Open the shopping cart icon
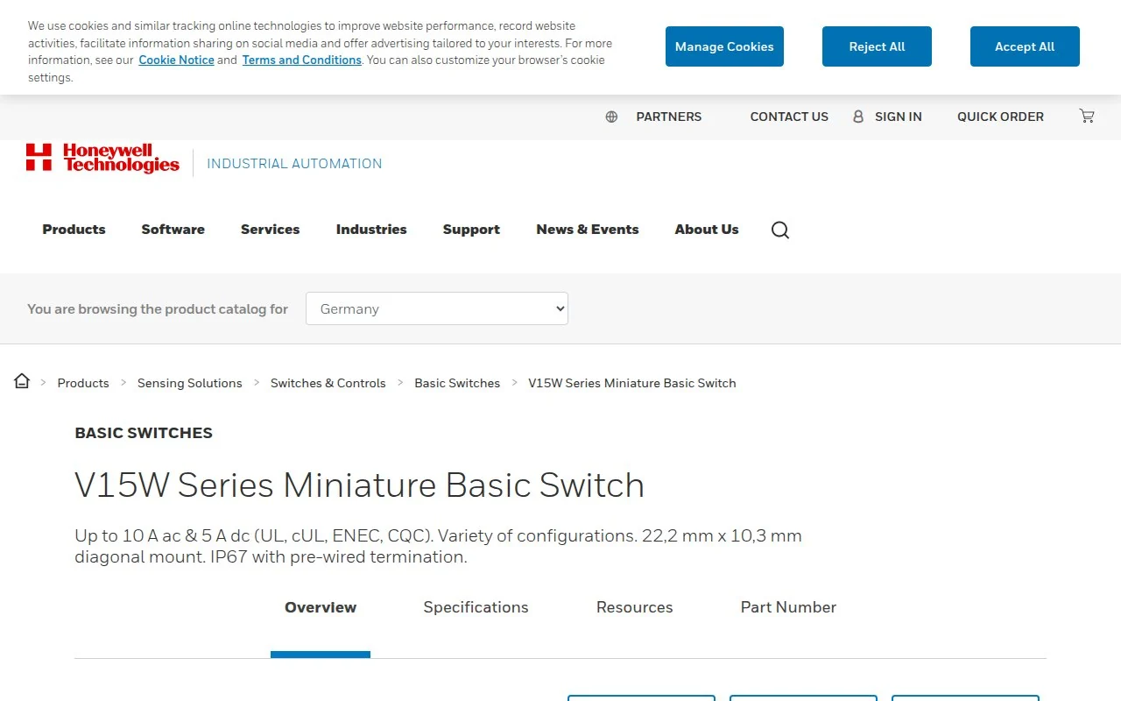This screenshot has height=701, width=1121. click(x=1087, y=116)
